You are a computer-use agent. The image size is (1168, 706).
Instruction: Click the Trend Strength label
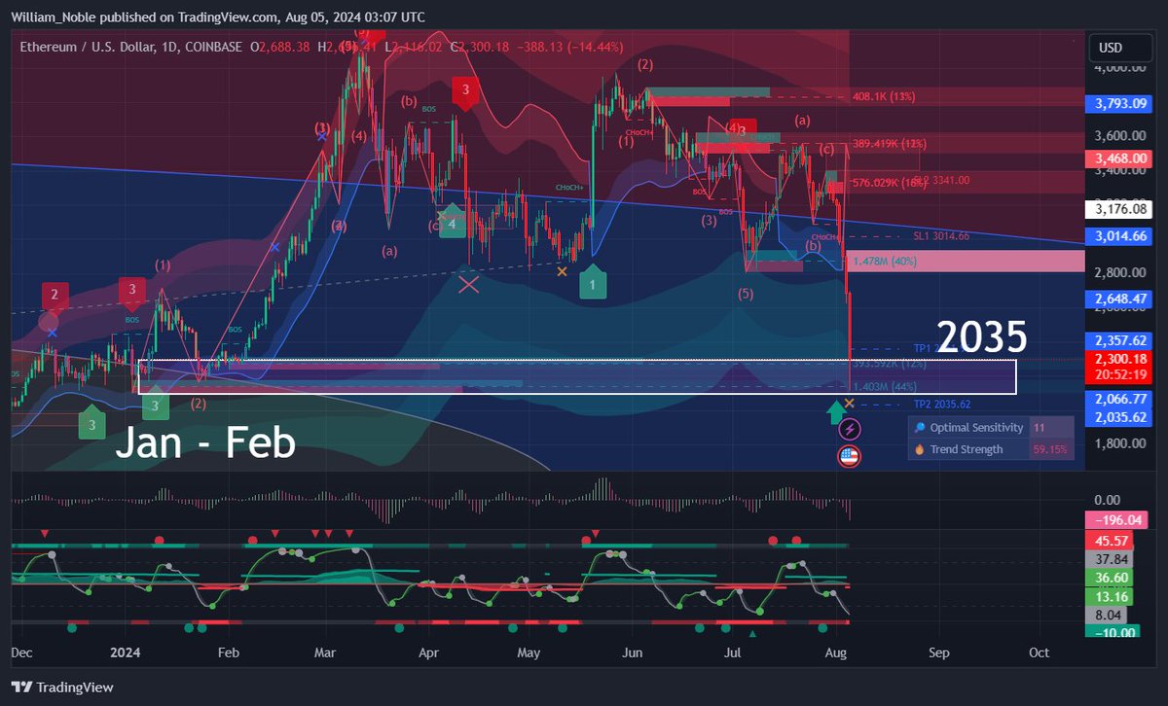[966, 449]
